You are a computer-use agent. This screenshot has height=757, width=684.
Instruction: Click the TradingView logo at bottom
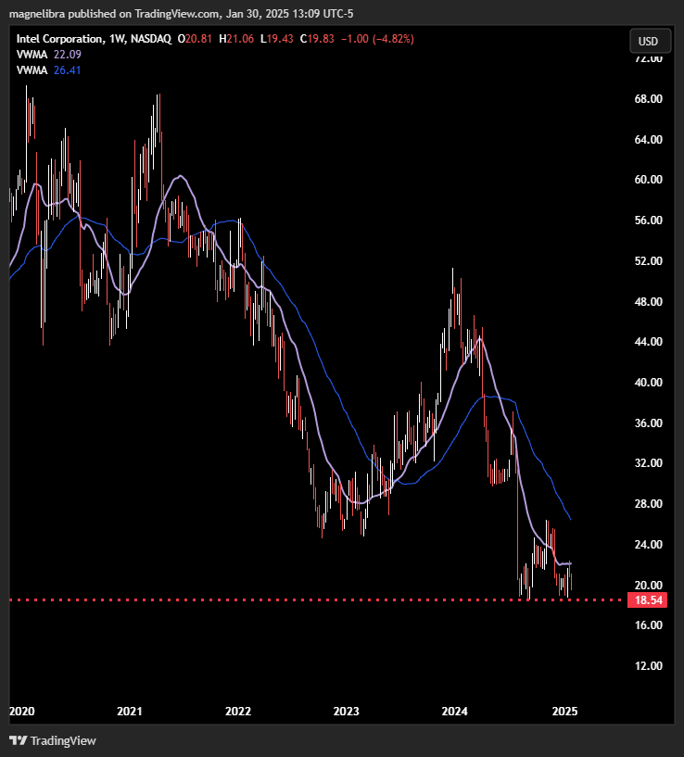(53, 740)
